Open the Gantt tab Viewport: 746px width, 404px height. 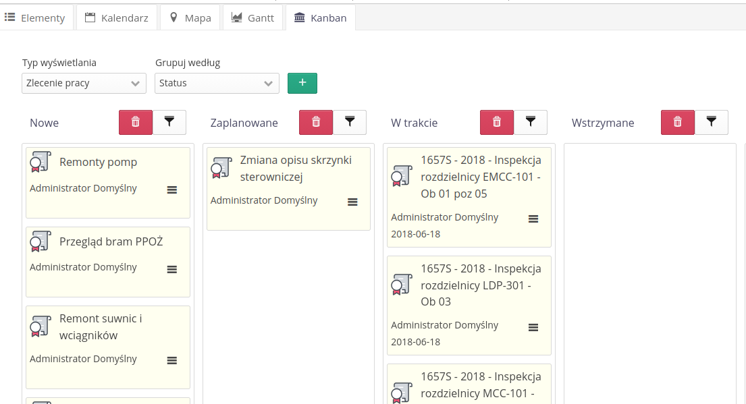coord(252,18)
